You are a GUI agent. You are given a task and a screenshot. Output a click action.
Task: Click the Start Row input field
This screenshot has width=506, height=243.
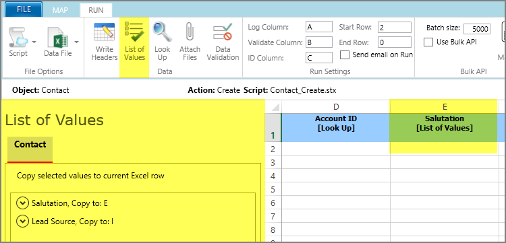395,27
